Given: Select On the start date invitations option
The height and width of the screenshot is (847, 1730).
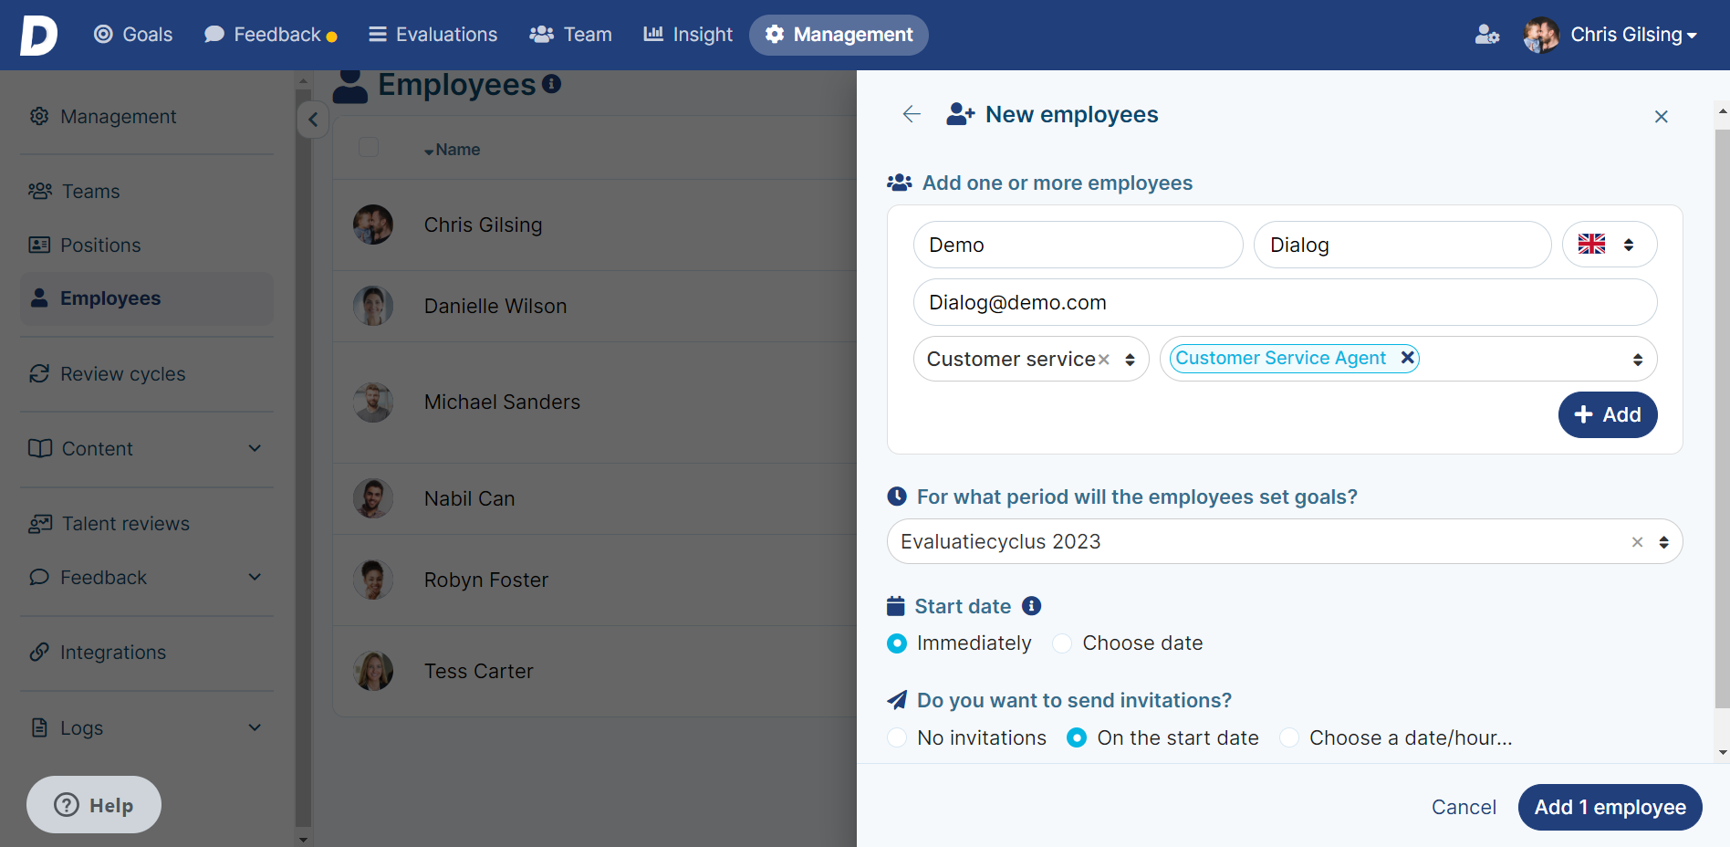Looking at the screenshot, I should coord(1077,737).
